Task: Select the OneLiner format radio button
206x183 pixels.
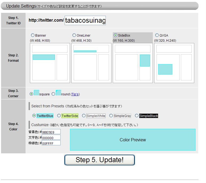Action: click(x=74, y=35)
